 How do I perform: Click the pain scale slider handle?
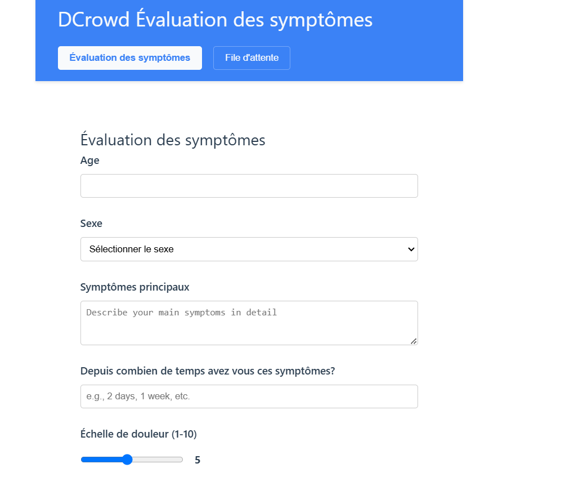[x=127, y=460]
